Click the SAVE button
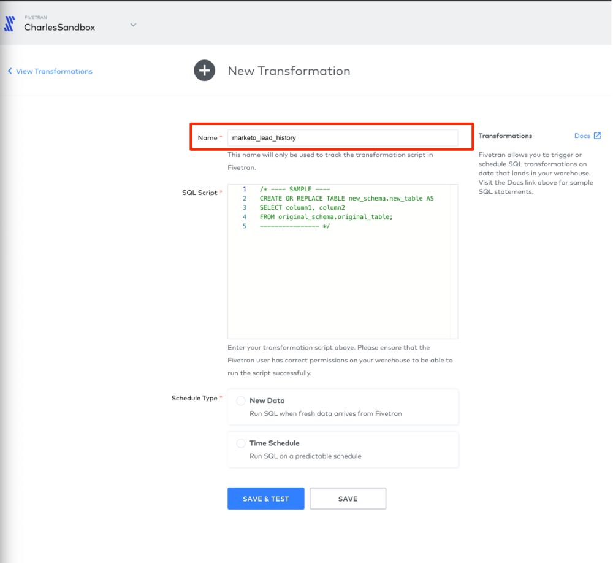Viewport: 613px width, 563px height. pyautogui.click(x=348, y=499)
